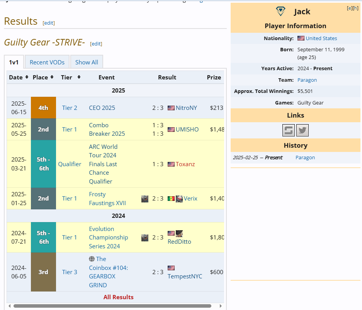Click the $600 prize value
Screen dimensions: 362x310
tap(217, 272)
